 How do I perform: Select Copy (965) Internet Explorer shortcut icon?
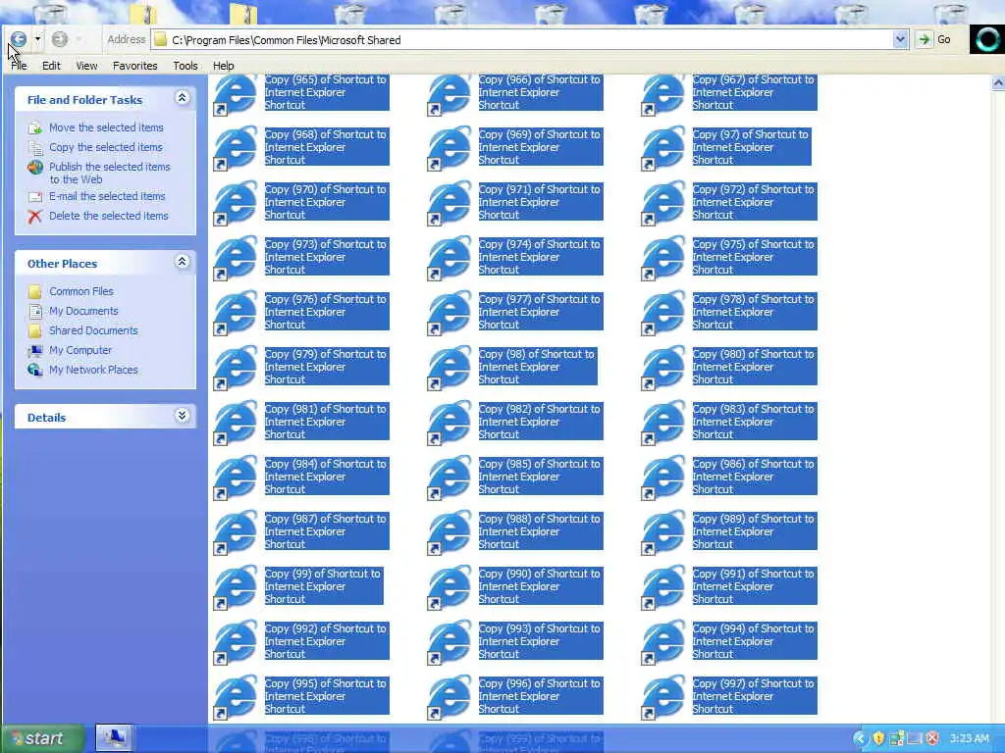[x=236, y=94]
